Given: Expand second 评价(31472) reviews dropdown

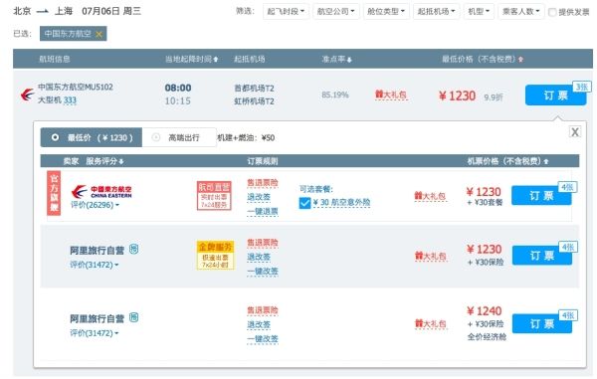Looking at the screenshot, I should [95, 333].
